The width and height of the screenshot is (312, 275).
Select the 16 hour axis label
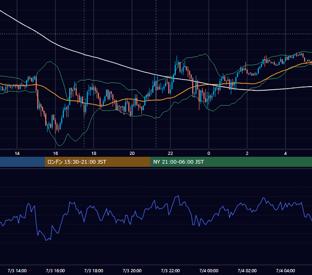56,154
